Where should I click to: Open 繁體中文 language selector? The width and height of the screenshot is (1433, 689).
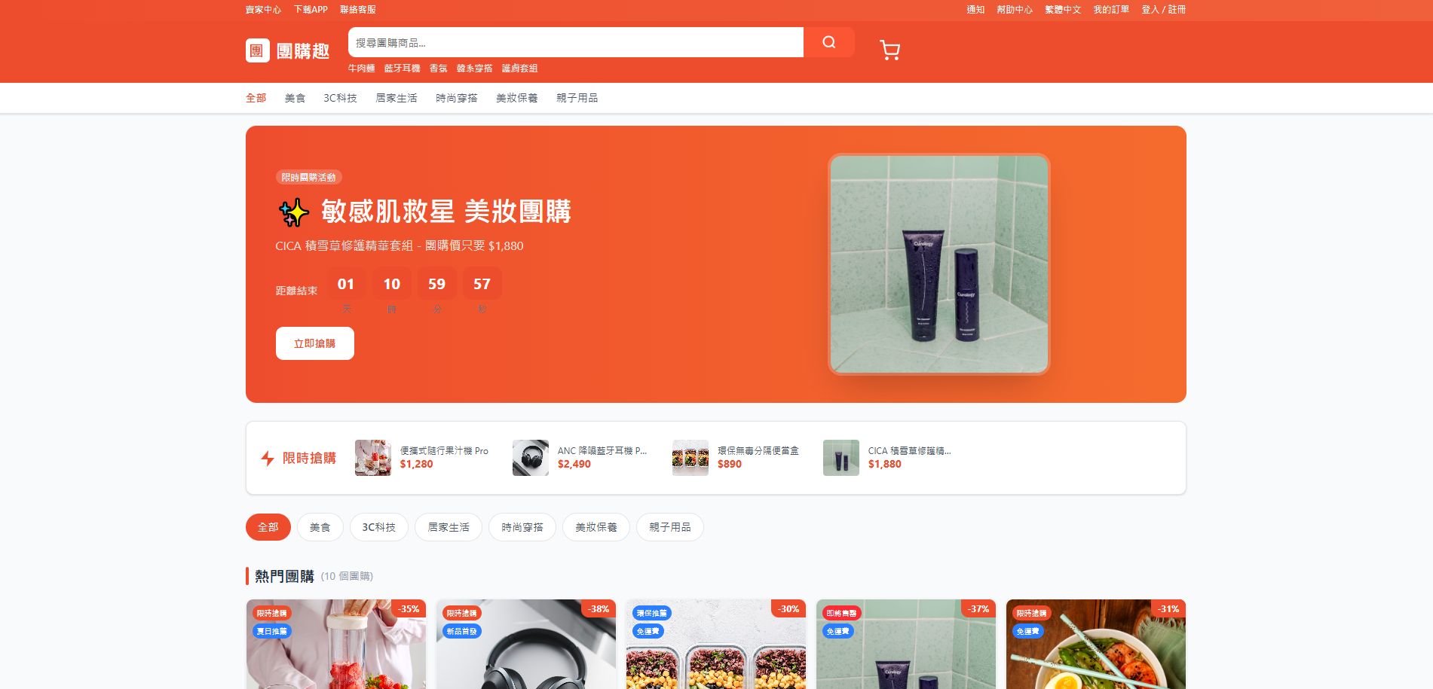[1063, 10]
